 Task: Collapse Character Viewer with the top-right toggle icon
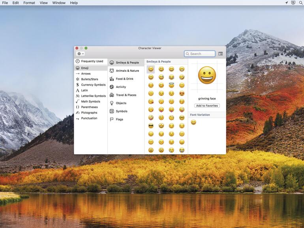click(220, 54)
